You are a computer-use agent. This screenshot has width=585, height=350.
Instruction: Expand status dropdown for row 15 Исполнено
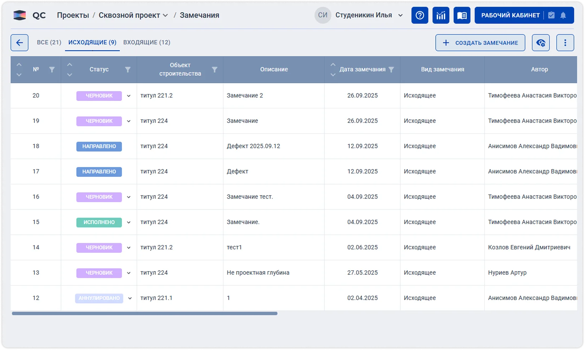coord(129,222)
